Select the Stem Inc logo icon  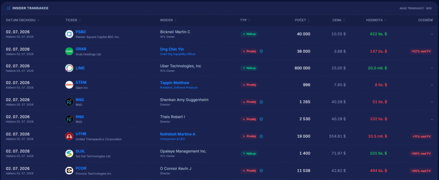click(x=69, y=85)
